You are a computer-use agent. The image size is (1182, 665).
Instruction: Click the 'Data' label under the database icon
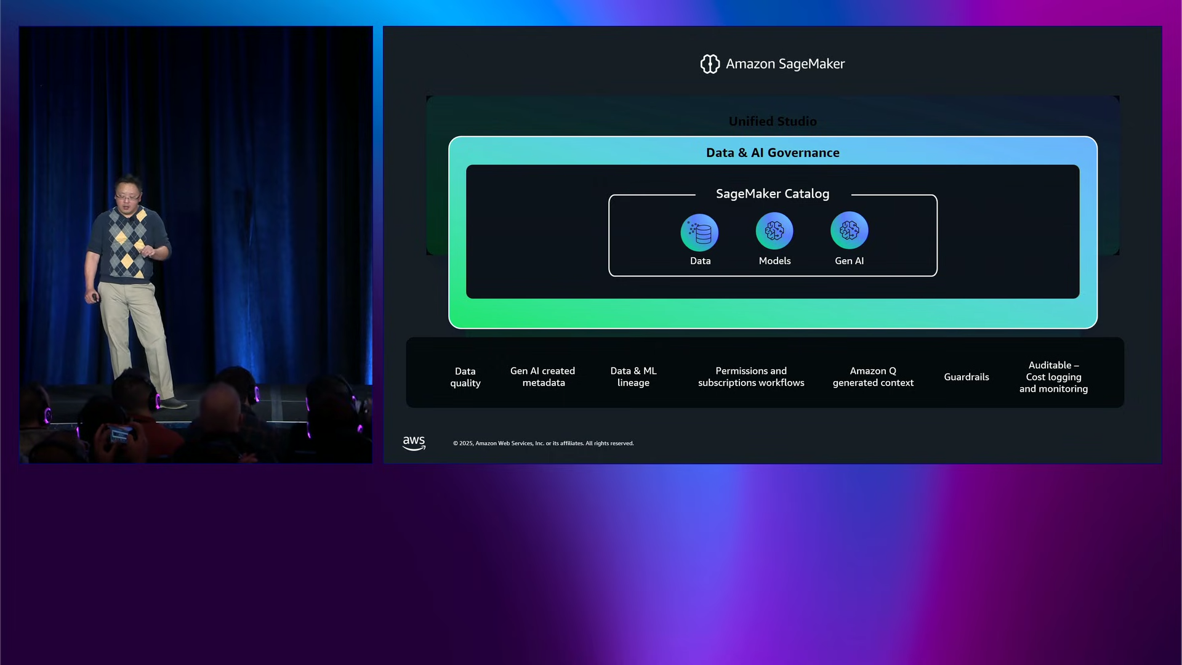(x=700, y=261)
